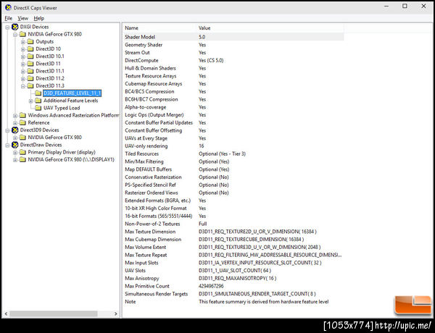Image resolution: width=435 pixels, height=333 pixels.
Task: Collapse the NVIDIA GeForce GTX 980 DXGI node
Action: [15, 34]
